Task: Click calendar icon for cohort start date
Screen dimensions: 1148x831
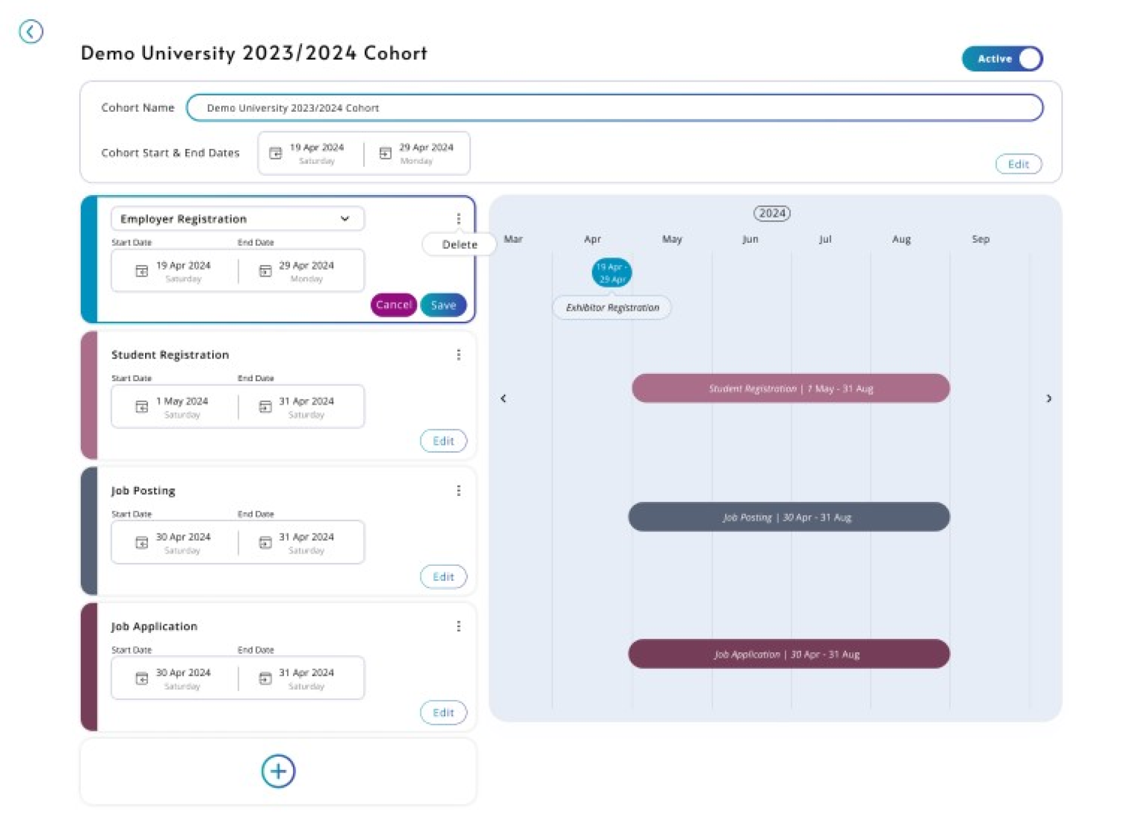Action: pos(276,153)
